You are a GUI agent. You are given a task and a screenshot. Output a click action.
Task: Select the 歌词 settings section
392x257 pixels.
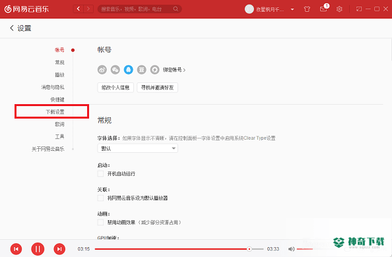pos(59,124)
